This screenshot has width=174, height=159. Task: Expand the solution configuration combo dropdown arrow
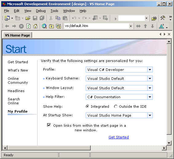pos(146,18)
